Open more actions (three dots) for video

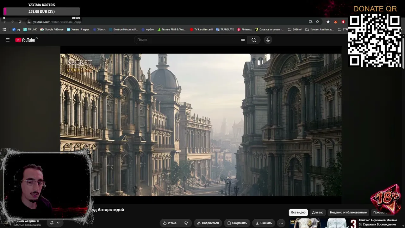(281, 223)
